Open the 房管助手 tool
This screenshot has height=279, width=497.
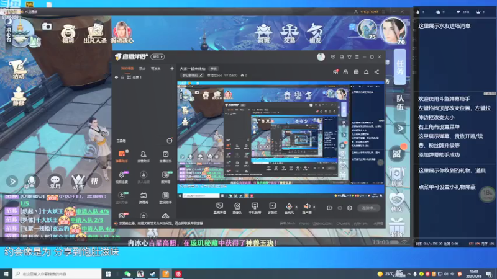(144, 157)
